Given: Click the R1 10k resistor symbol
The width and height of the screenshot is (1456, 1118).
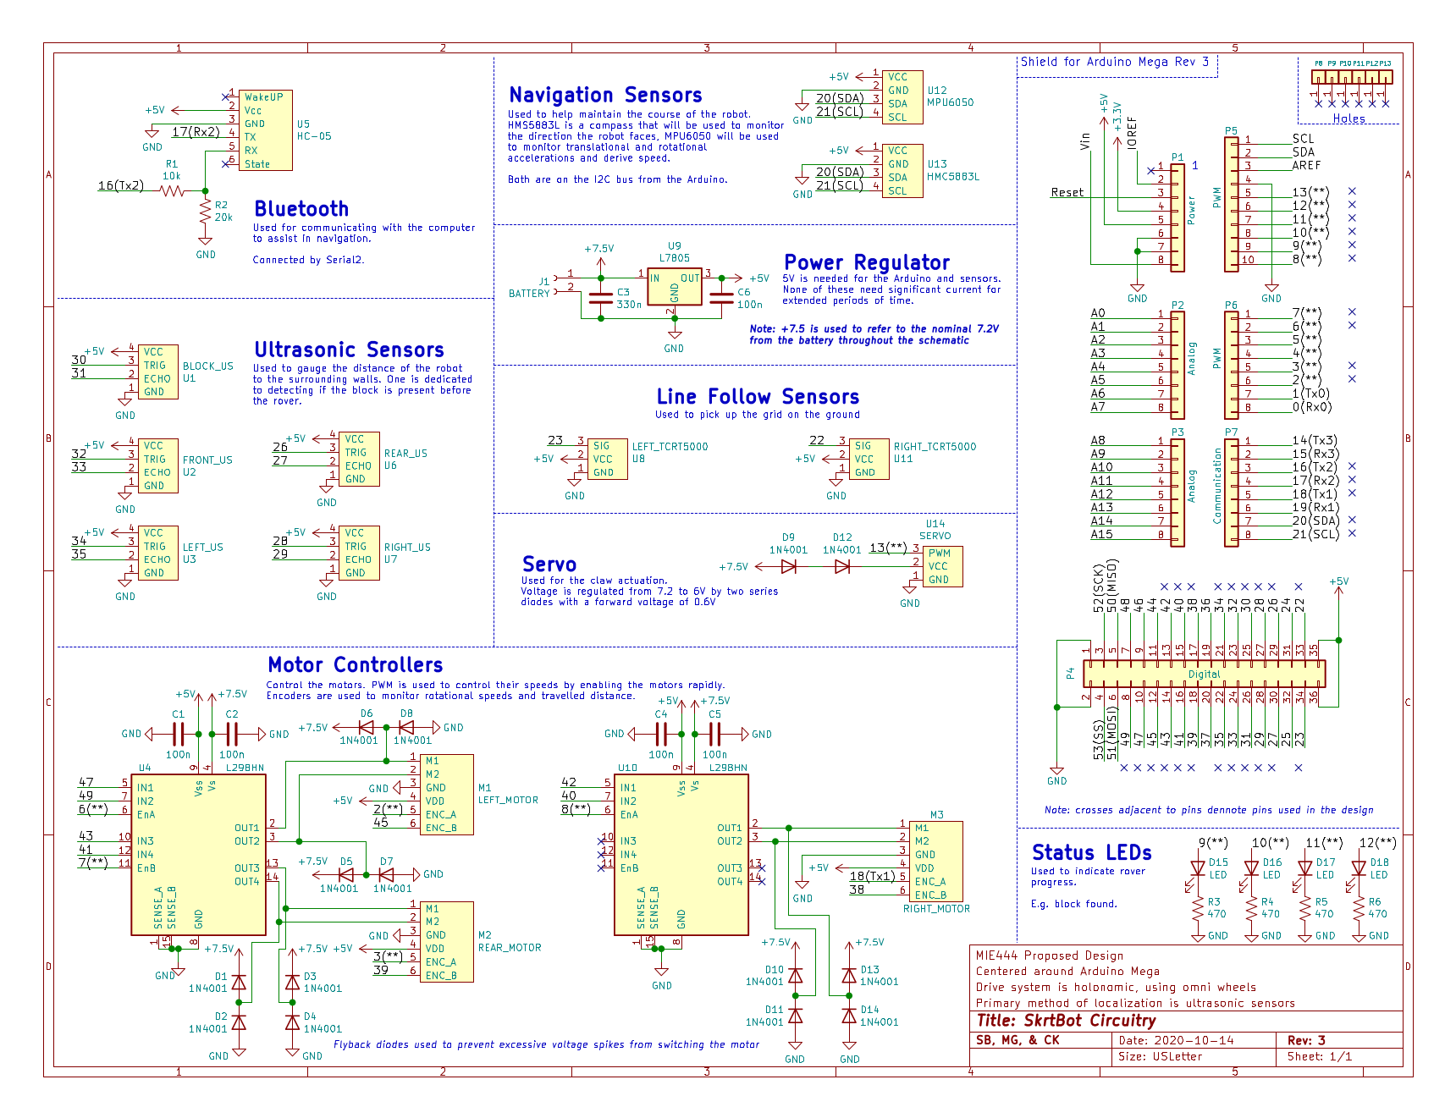Looking at the screenshot, I should click(x=173, y=191).
